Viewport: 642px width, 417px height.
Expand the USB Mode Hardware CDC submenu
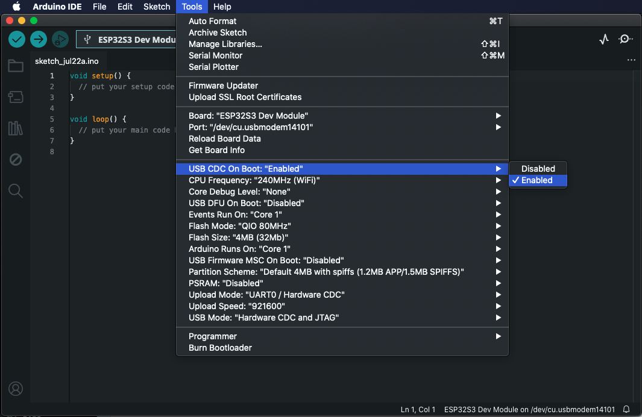click(x=342, y=318)
